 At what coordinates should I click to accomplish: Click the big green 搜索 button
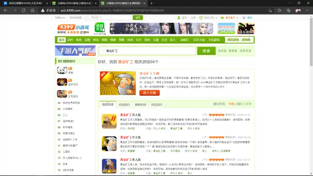coord(206,51)
